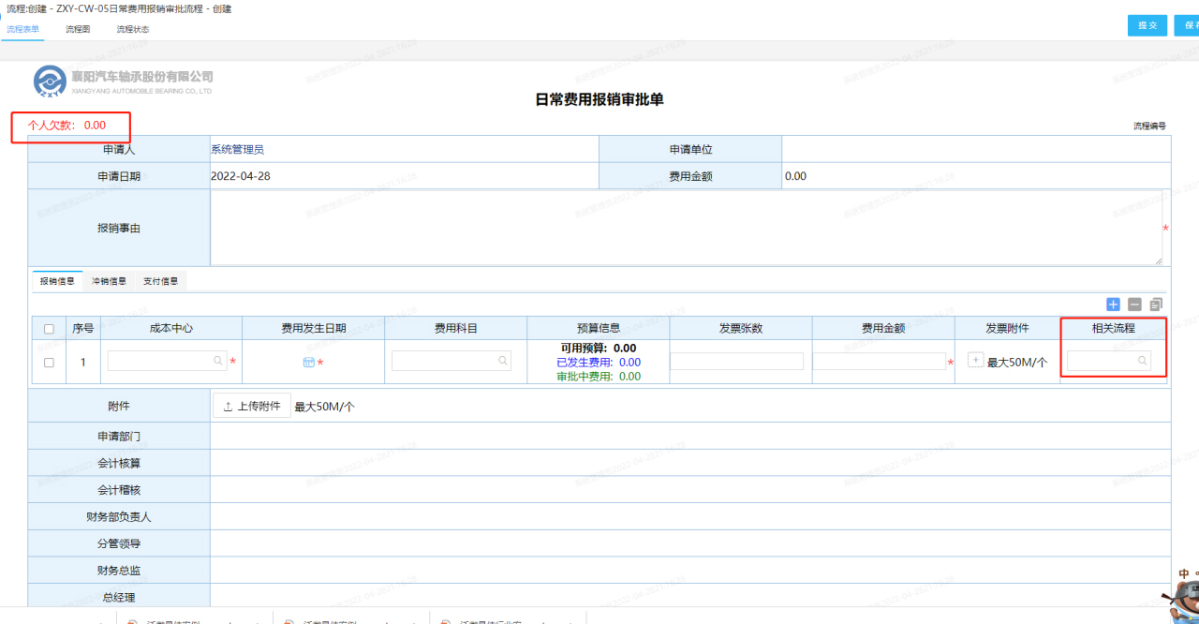Focus the 报销事由 text area
The height and width of the screenshot is (624, 1199).
[x=686, y=228]
